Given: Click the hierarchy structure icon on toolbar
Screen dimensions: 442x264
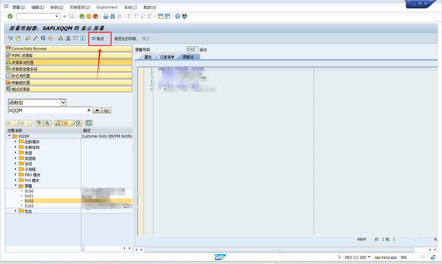Looking at the screenshot, I should pyautogui.click(x=60, y=38).
